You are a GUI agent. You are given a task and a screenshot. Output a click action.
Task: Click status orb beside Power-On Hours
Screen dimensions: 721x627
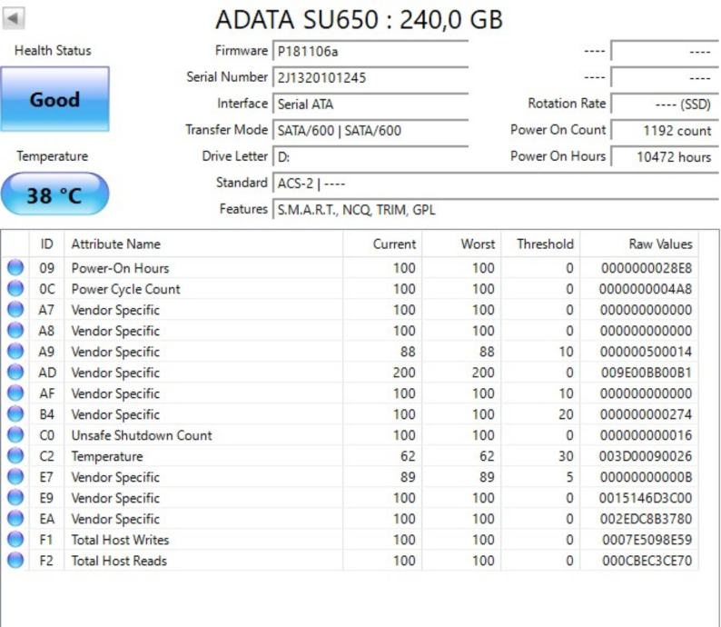[x=15, y=268]
